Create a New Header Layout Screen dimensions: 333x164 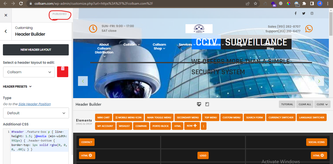36,50
